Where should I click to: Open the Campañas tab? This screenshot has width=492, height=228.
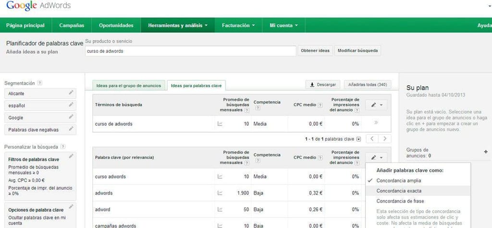coord(72,25)
